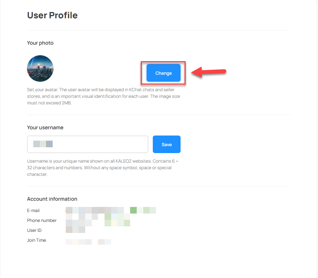Click the Your username section label

point(45,127)
